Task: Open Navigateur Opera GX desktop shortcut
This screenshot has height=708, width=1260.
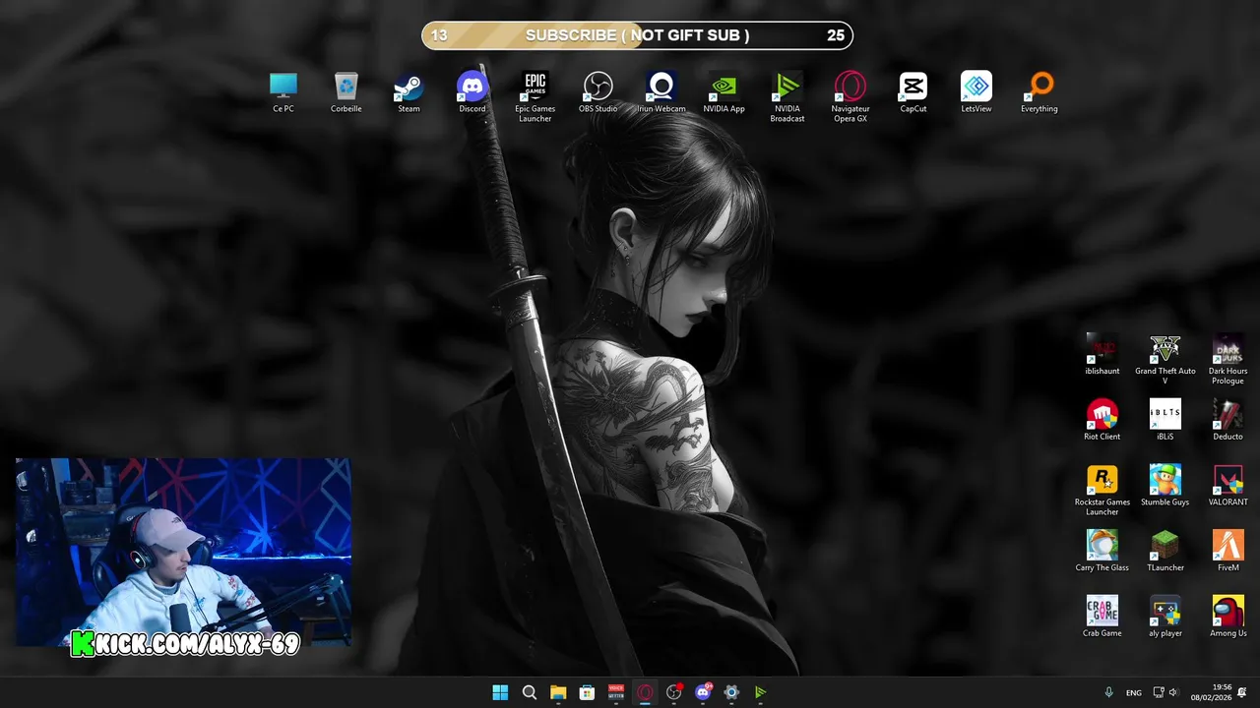Action: [850, 97]
